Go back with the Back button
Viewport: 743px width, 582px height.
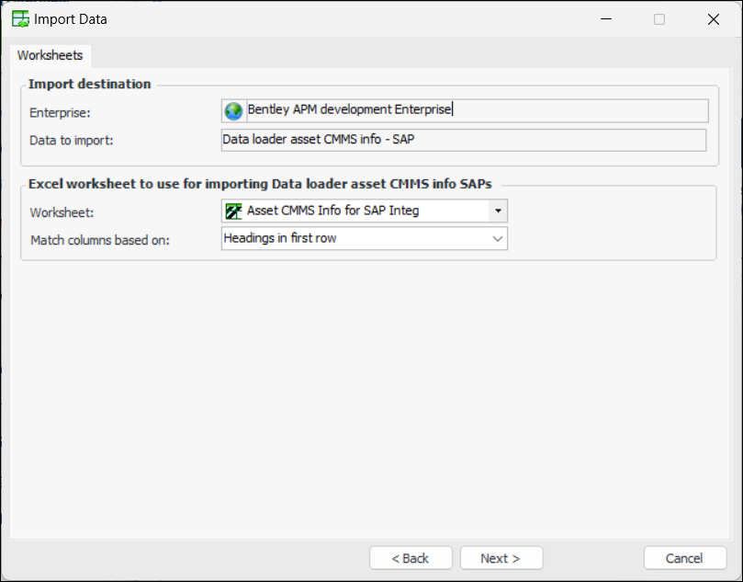pyautogui.click(x=411, y=558)
